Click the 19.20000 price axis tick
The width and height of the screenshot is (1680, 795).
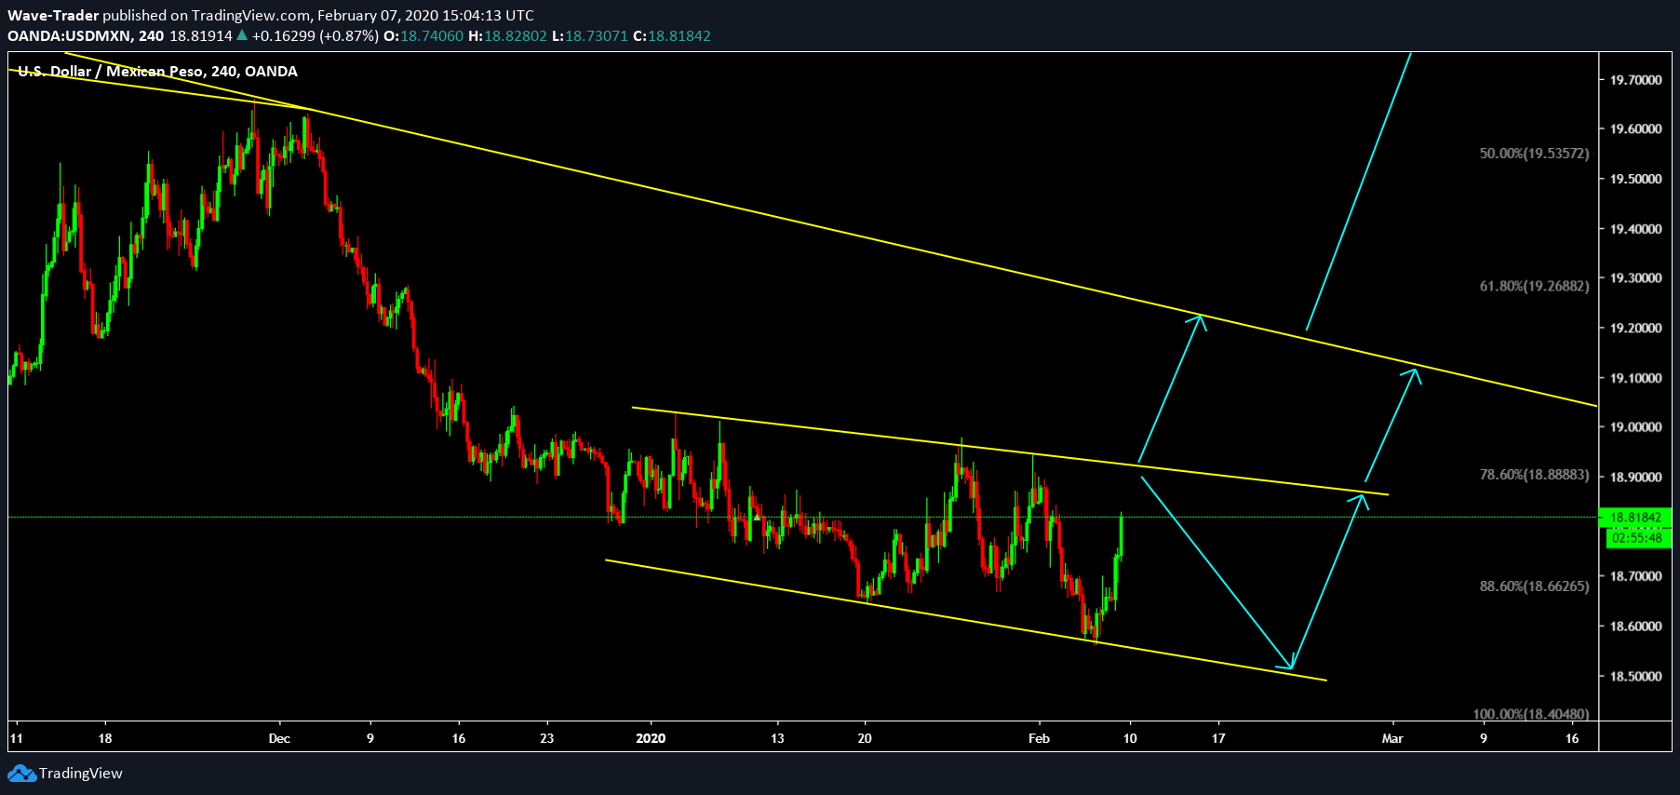point(1635,329)
